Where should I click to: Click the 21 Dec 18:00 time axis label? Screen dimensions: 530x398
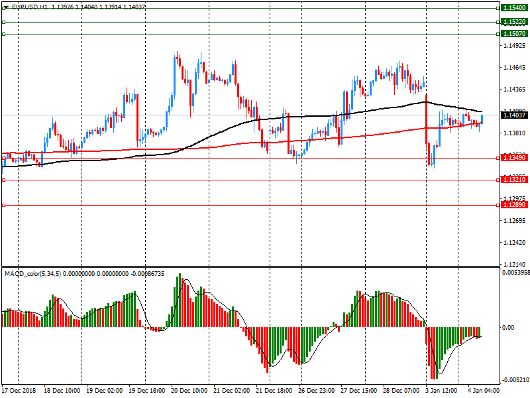click(274, 390)
